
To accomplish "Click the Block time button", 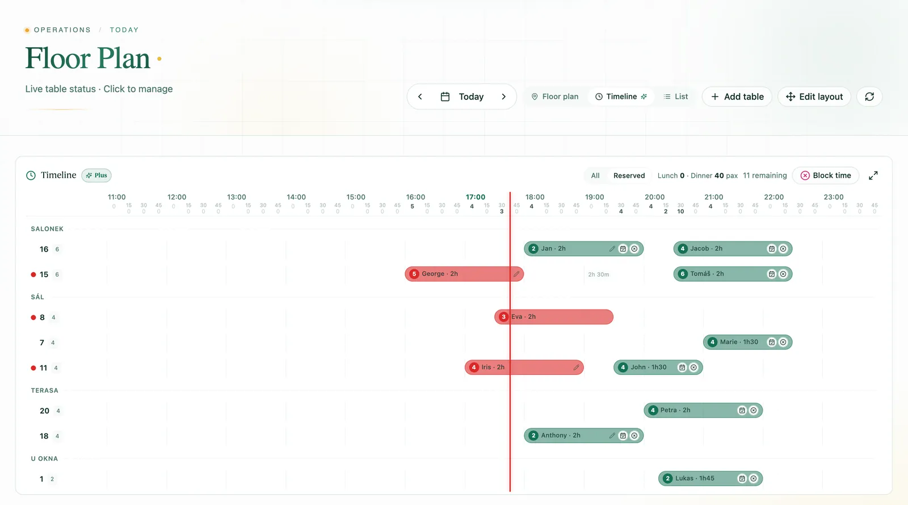I will point(826,176).
